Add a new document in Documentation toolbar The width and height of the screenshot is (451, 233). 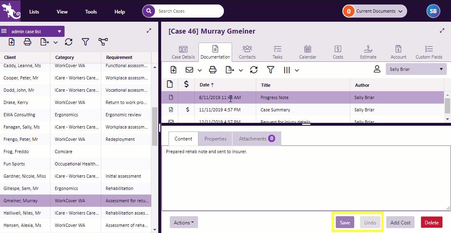[173, 70]
